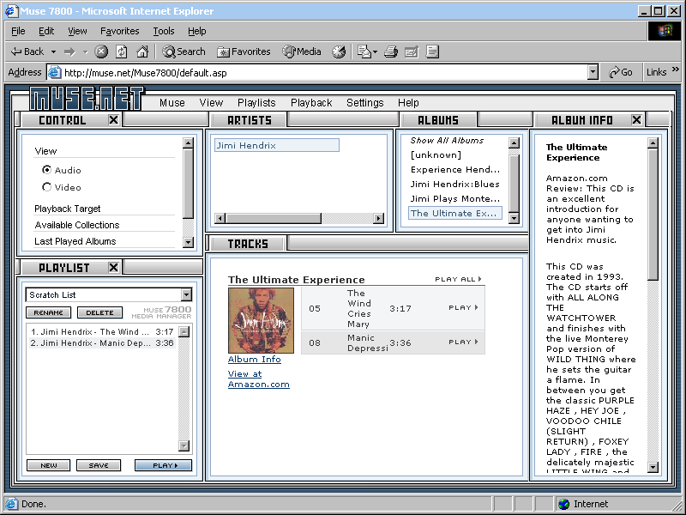Image resolution: width=686 pixels, height=515 pixels.
Task: Open the Playback menu
Action: [x=311, y=102]
